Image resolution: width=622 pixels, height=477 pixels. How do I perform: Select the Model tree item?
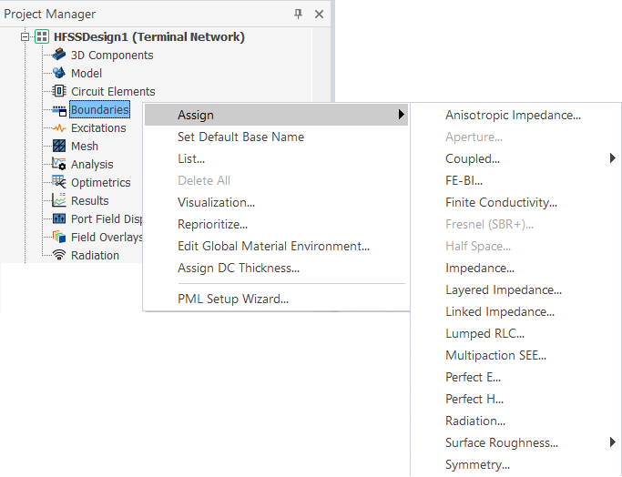(87, 74)
